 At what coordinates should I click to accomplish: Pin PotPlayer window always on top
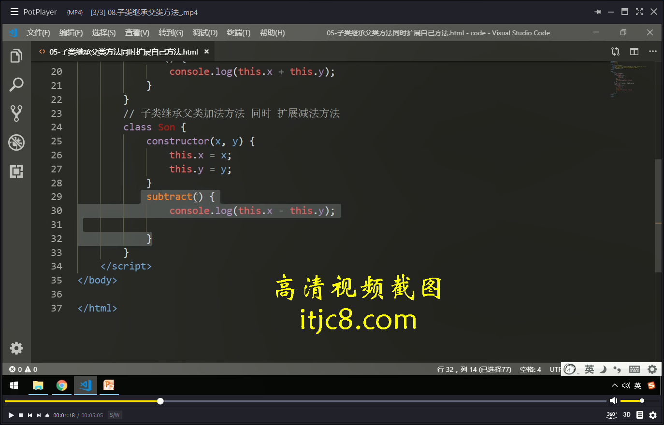pos(597,12)
